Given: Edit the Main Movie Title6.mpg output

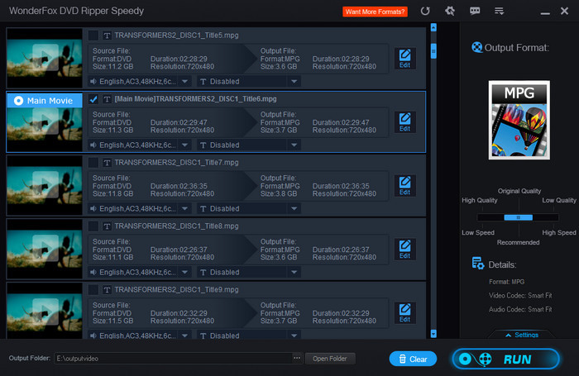Looking at the screenshot, I should 404,122.
